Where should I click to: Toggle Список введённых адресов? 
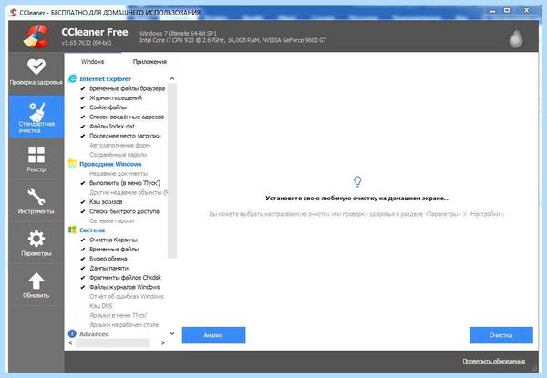pos(83,117)
